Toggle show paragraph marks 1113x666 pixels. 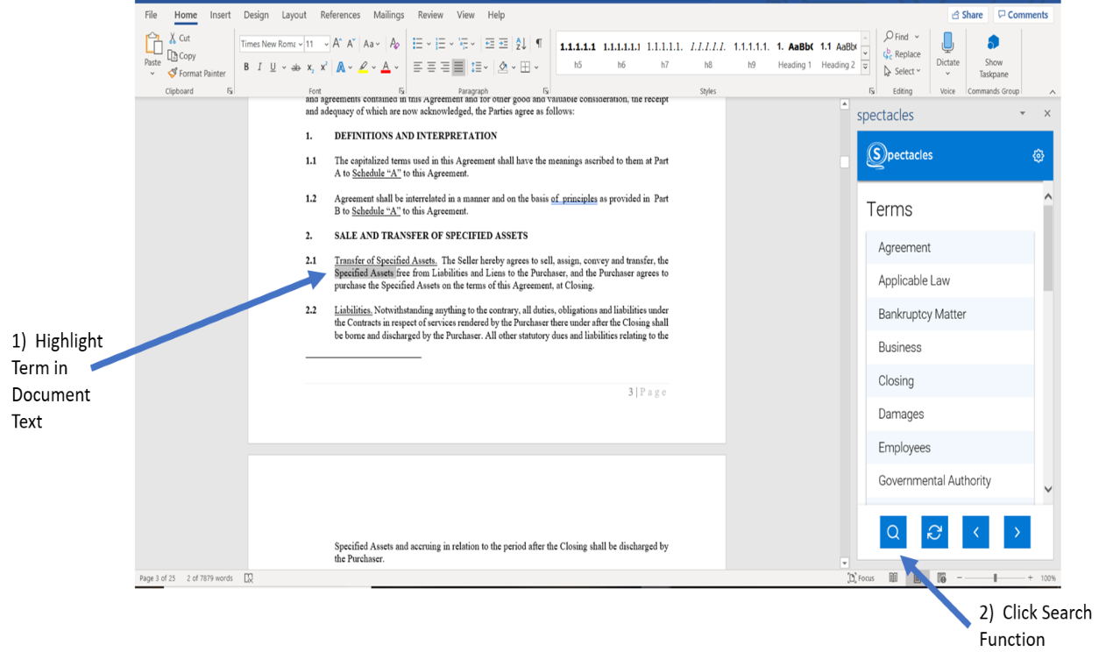click(x=539, y=43)
